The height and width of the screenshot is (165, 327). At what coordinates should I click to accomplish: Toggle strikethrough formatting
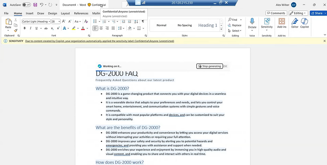[x=46, y=28]
